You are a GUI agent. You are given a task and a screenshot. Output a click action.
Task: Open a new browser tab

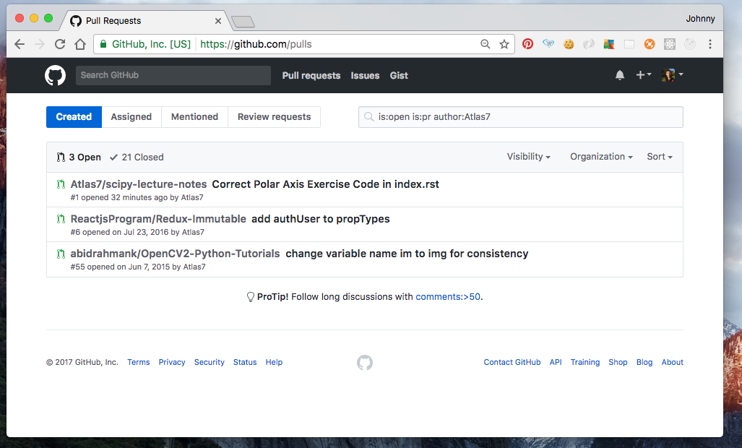pyautogui.click(x=243, y=21)
